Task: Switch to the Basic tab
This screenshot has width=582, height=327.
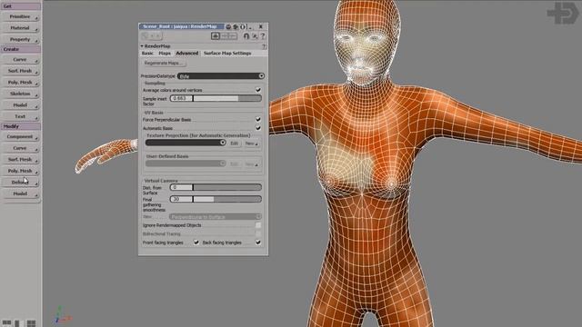Action: [x=147, y=54]
